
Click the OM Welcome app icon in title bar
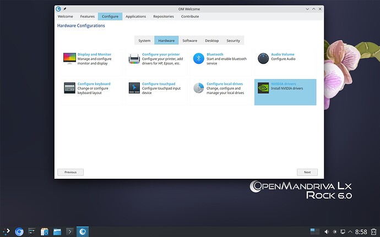pos(58,9)
